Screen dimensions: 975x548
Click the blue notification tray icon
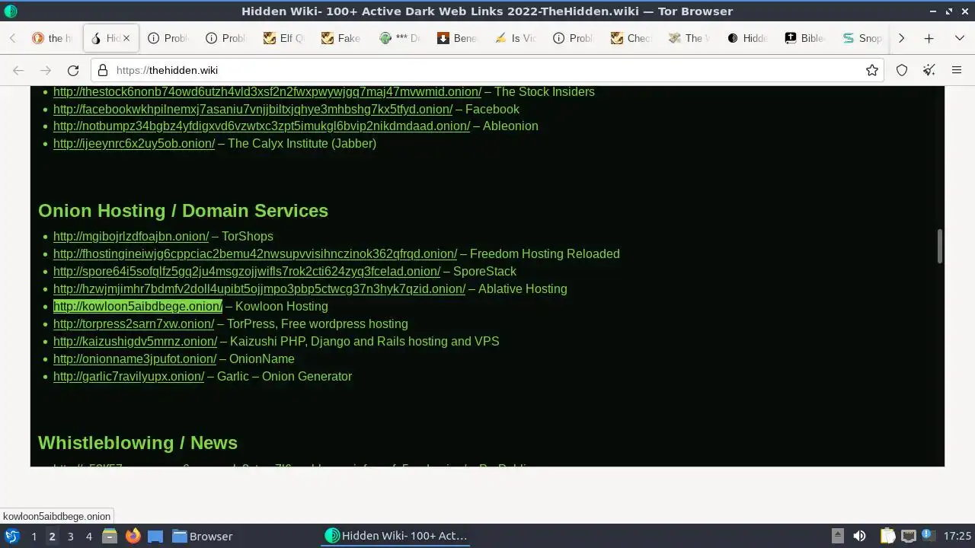928,536
